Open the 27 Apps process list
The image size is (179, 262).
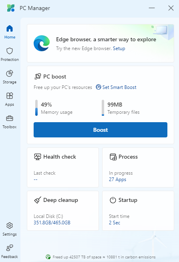pos(118,179)
